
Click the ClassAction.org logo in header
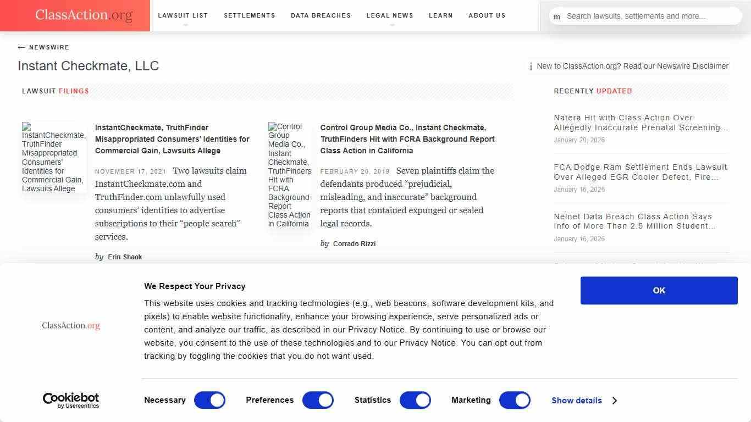[x=84, y=15]
